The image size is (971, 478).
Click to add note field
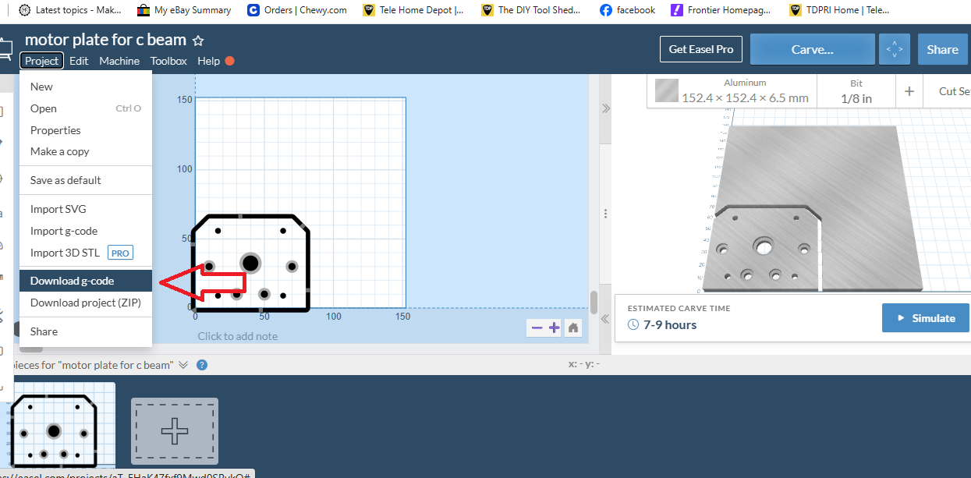click(237, 336)
